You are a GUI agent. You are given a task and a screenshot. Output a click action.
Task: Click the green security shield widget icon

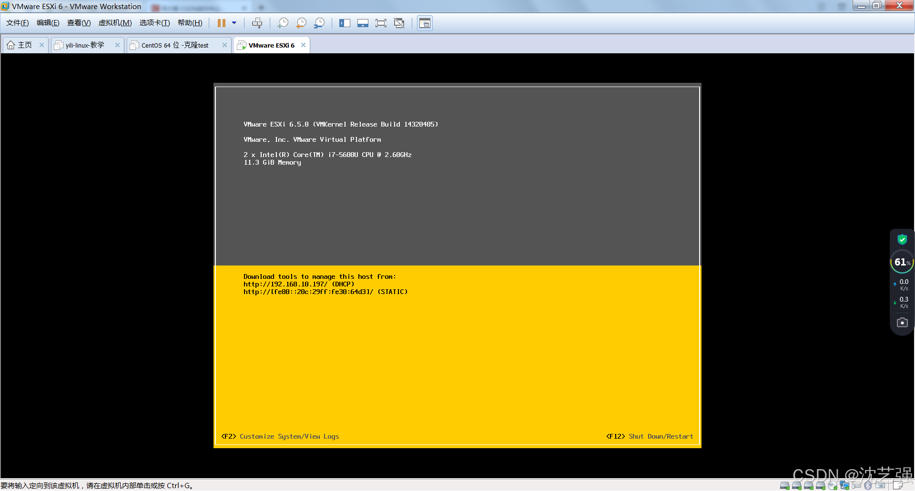[902, 239]
